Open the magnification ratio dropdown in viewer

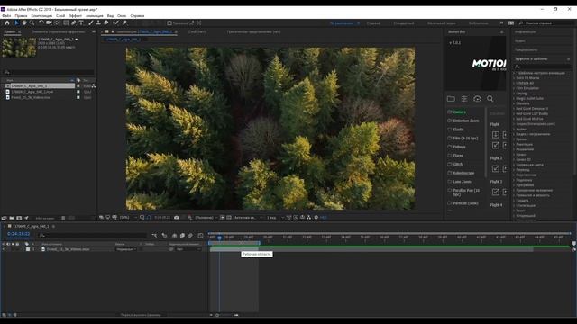128,218
